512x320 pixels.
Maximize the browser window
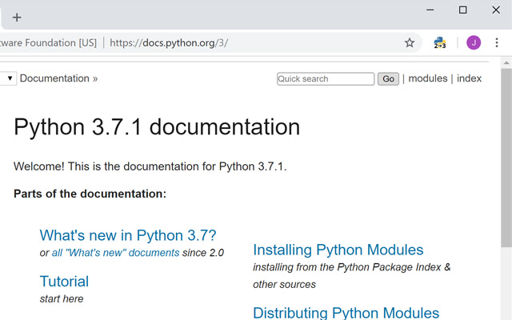pyautogui.click(x=462, y=10)
